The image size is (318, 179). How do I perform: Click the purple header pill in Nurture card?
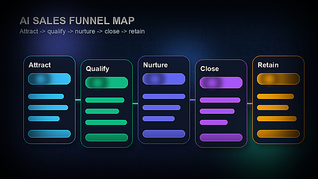pos(164,79)
